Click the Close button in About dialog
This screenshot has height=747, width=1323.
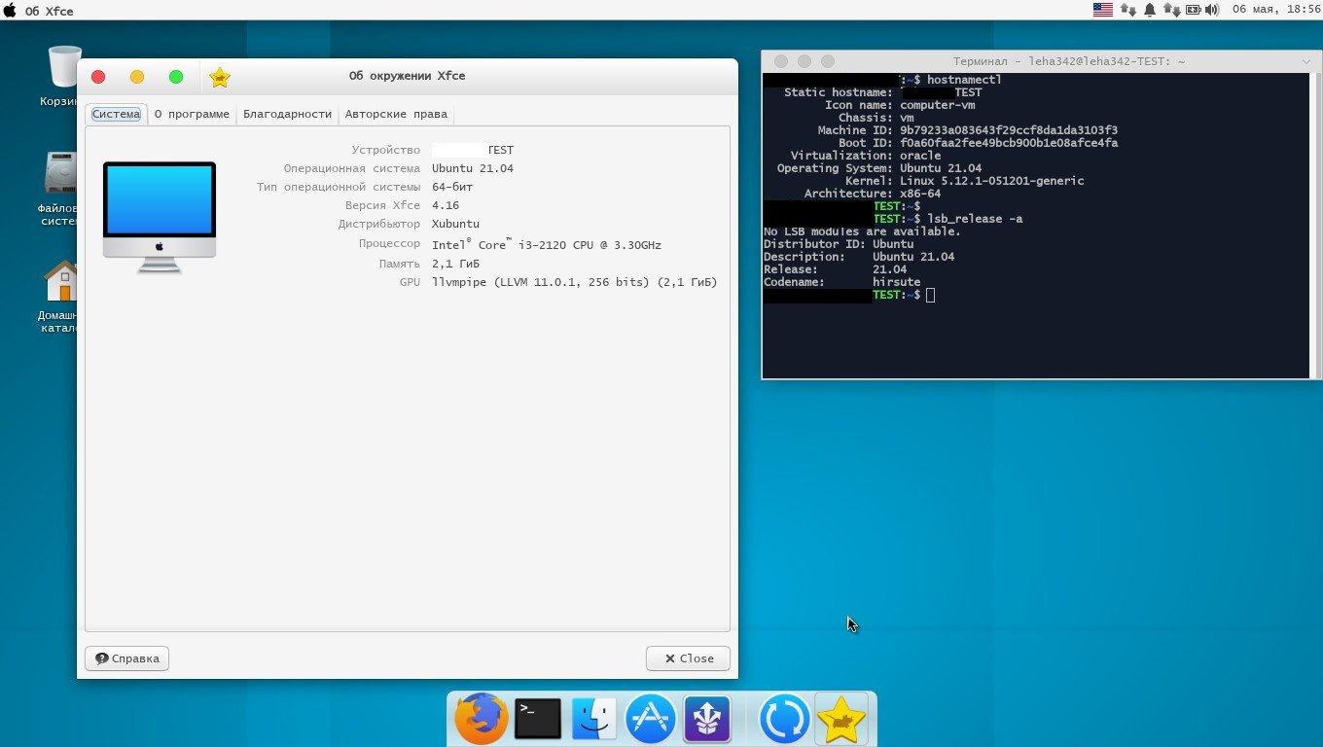(x=688, y=658)
